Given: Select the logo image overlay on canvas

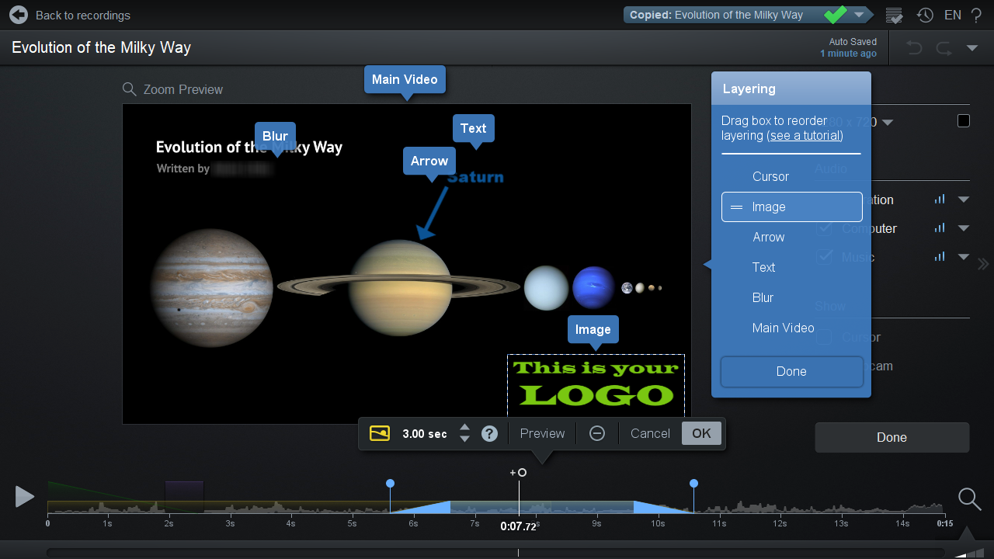Looking at the screenshot, I should tap(596, 385).
